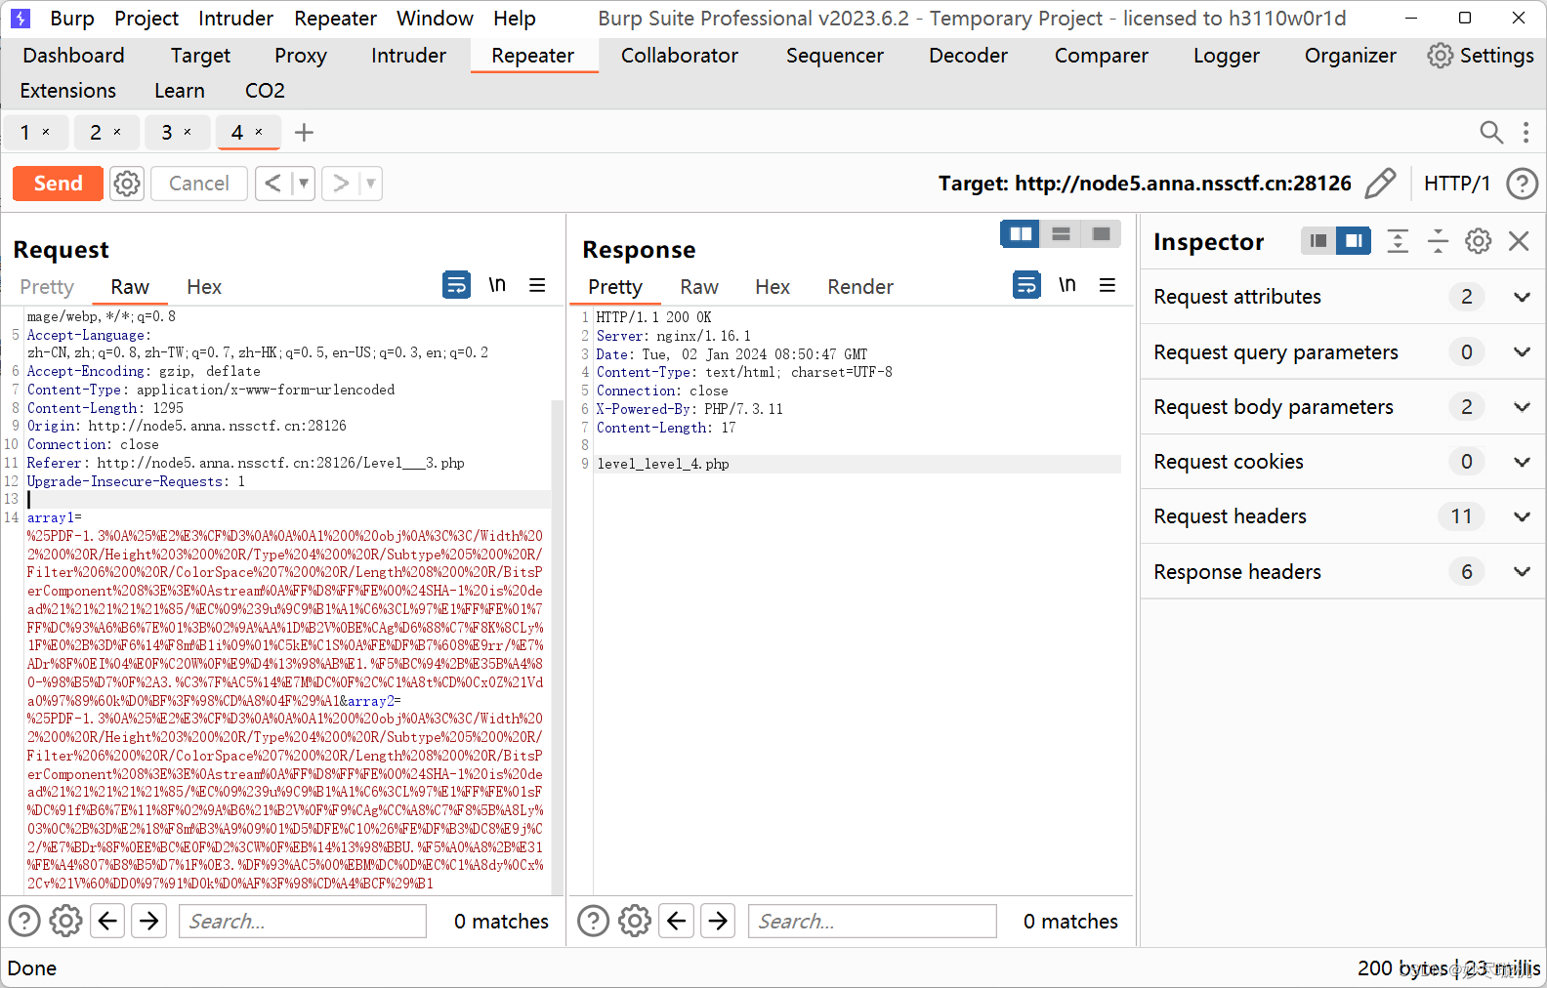Image resolution: width=1547 pixels, height=988 pixels.
Task: Open Request panel hamburger menu
Action: (537, 285)
